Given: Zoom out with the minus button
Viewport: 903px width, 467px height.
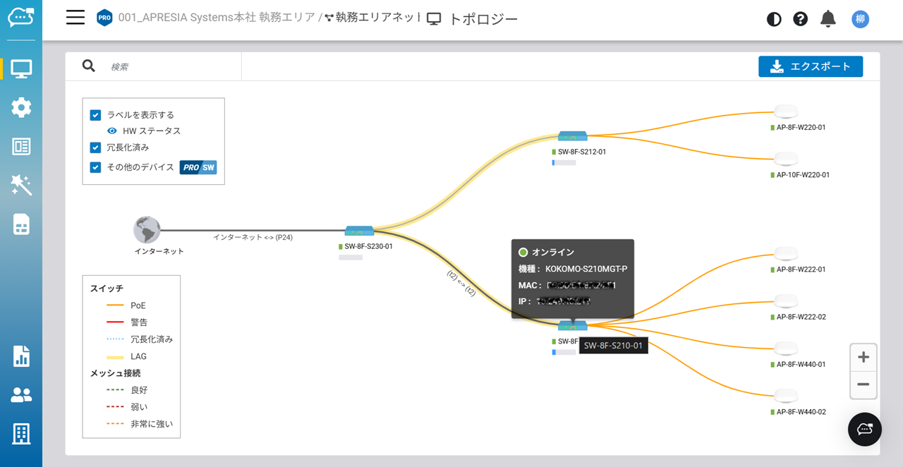Looking at the screenshot, I should pos(863,384).
